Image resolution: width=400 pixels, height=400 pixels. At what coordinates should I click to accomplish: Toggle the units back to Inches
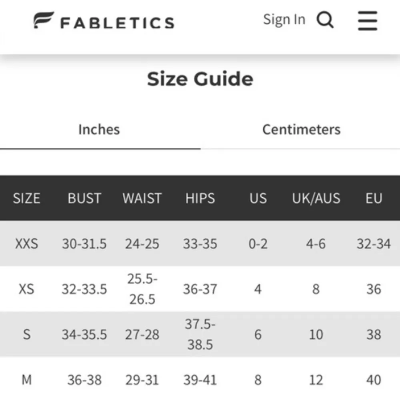[98, 130]
